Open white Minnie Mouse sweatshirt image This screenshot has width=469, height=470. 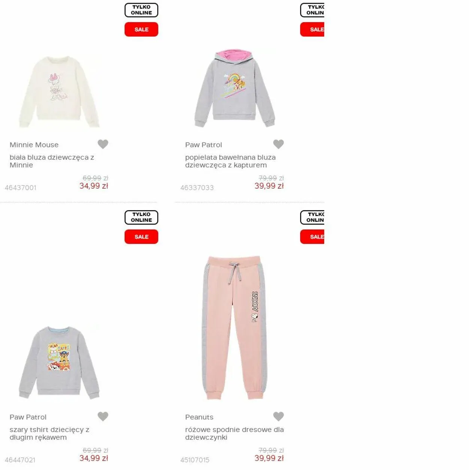tap(59, 92)
